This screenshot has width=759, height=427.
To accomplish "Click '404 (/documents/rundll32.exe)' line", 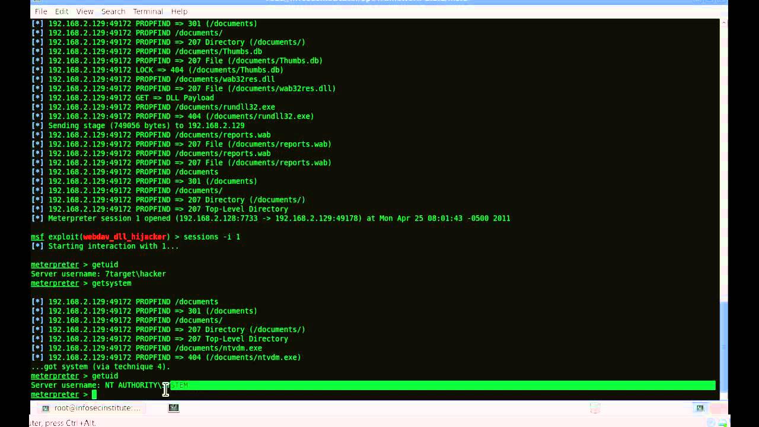I will [173, 116].
